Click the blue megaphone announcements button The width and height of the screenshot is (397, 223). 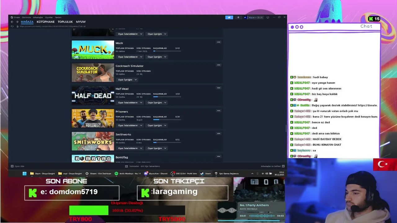click(229, 17)
